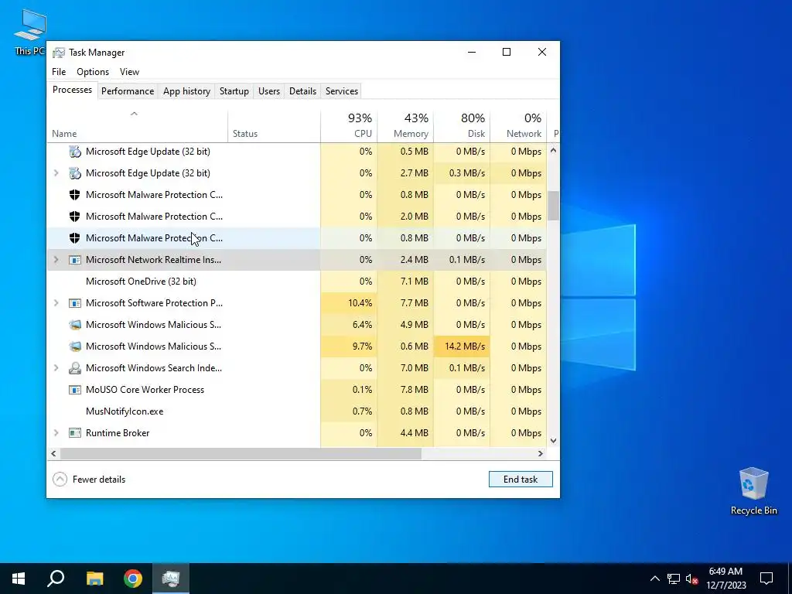The image size is (792, 594).
Task: Open the Options menu
Action: pyautogui.click(x=93, y=72)
